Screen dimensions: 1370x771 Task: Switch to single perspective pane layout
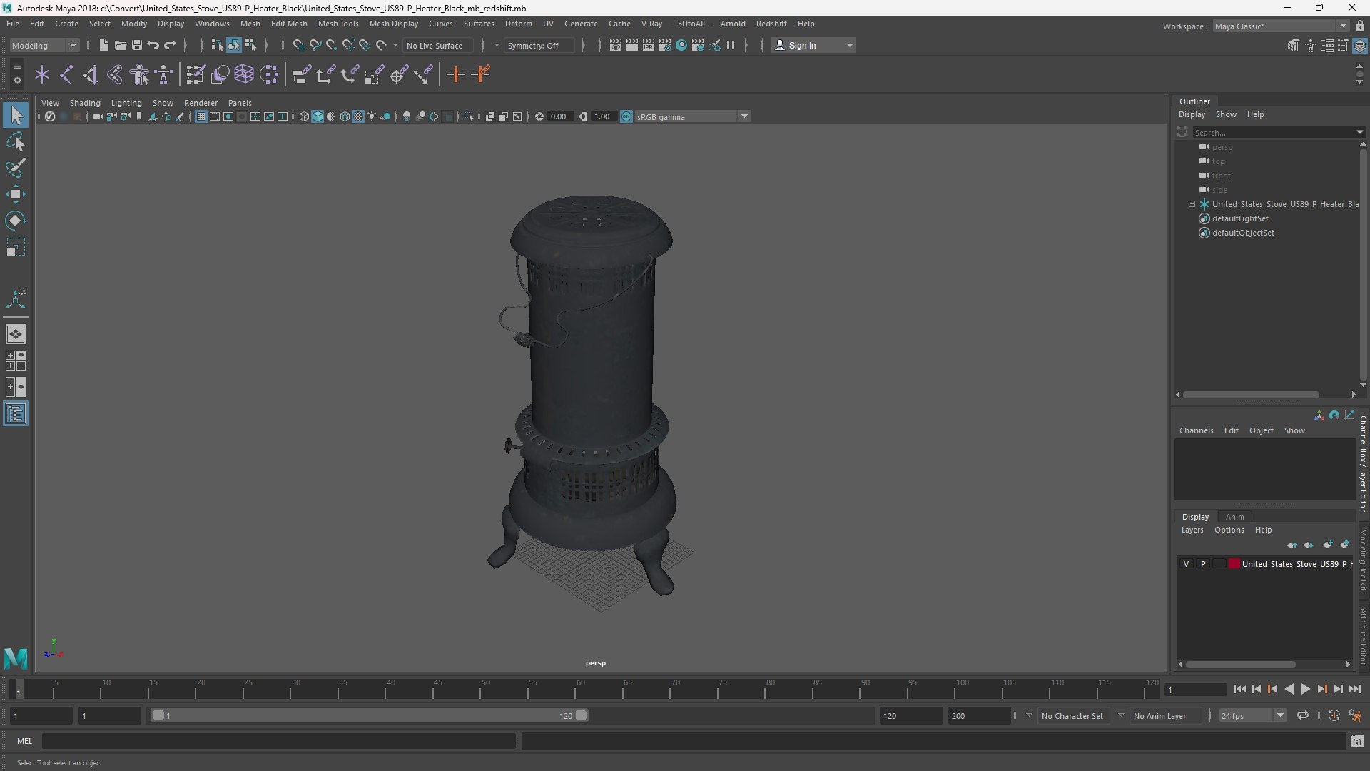click(x=16, y=334)
